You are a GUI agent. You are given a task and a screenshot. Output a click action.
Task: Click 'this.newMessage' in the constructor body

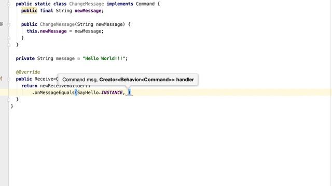click(x=47, y=31)
